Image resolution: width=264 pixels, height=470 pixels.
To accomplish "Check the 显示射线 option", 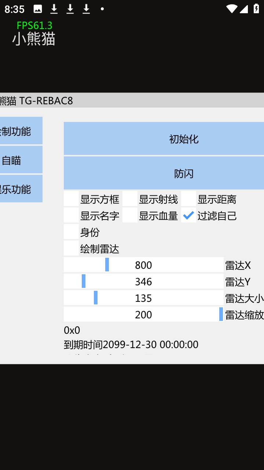I will tap(130, 199).
